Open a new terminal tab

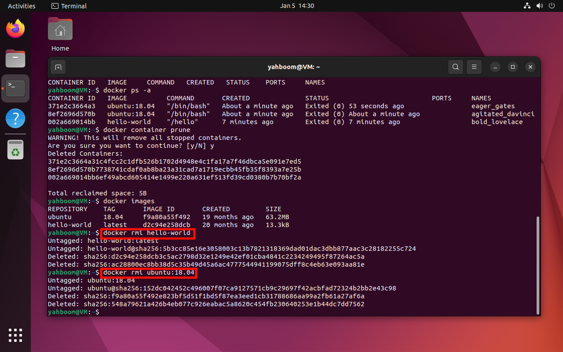[59, 67]
